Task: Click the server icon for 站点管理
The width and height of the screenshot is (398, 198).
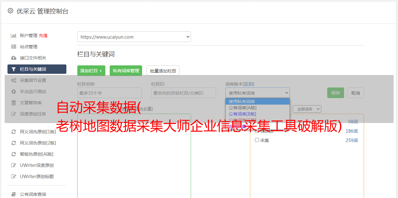Action: (14, 47)
